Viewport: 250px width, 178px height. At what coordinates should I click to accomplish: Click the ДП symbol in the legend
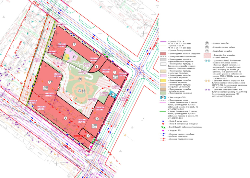[x=207, y=43]
